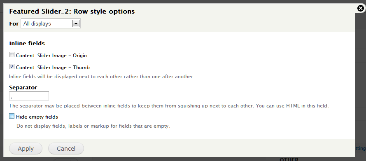The height and width of the screenshot is (161, 366).
Task: Click the Content: Slider Image – Origin label text
Action: tap(51, 56)
